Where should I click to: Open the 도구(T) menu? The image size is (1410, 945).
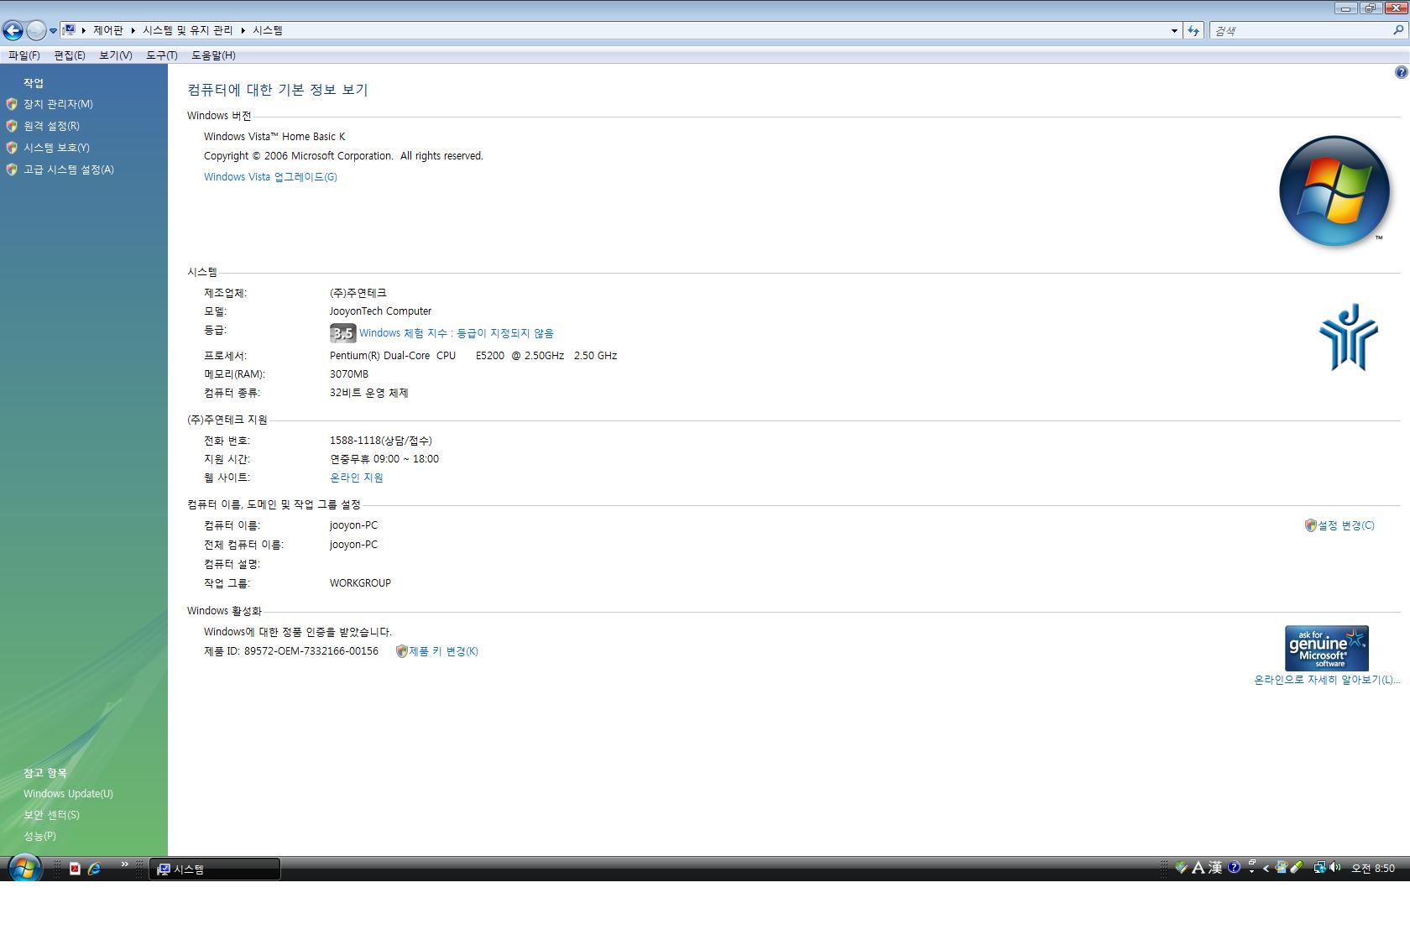coord(162,55)
